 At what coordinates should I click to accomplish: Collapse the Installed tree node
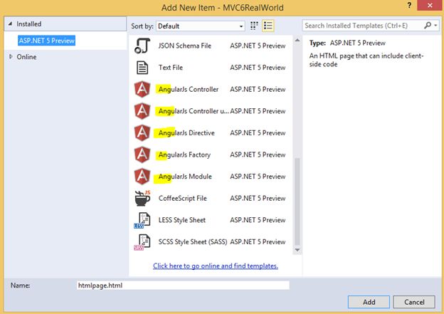[10, 23]
